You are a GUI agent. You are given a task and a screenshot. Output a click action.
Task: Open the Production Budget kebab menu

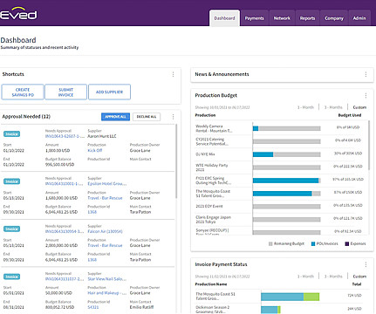[366, 95]
